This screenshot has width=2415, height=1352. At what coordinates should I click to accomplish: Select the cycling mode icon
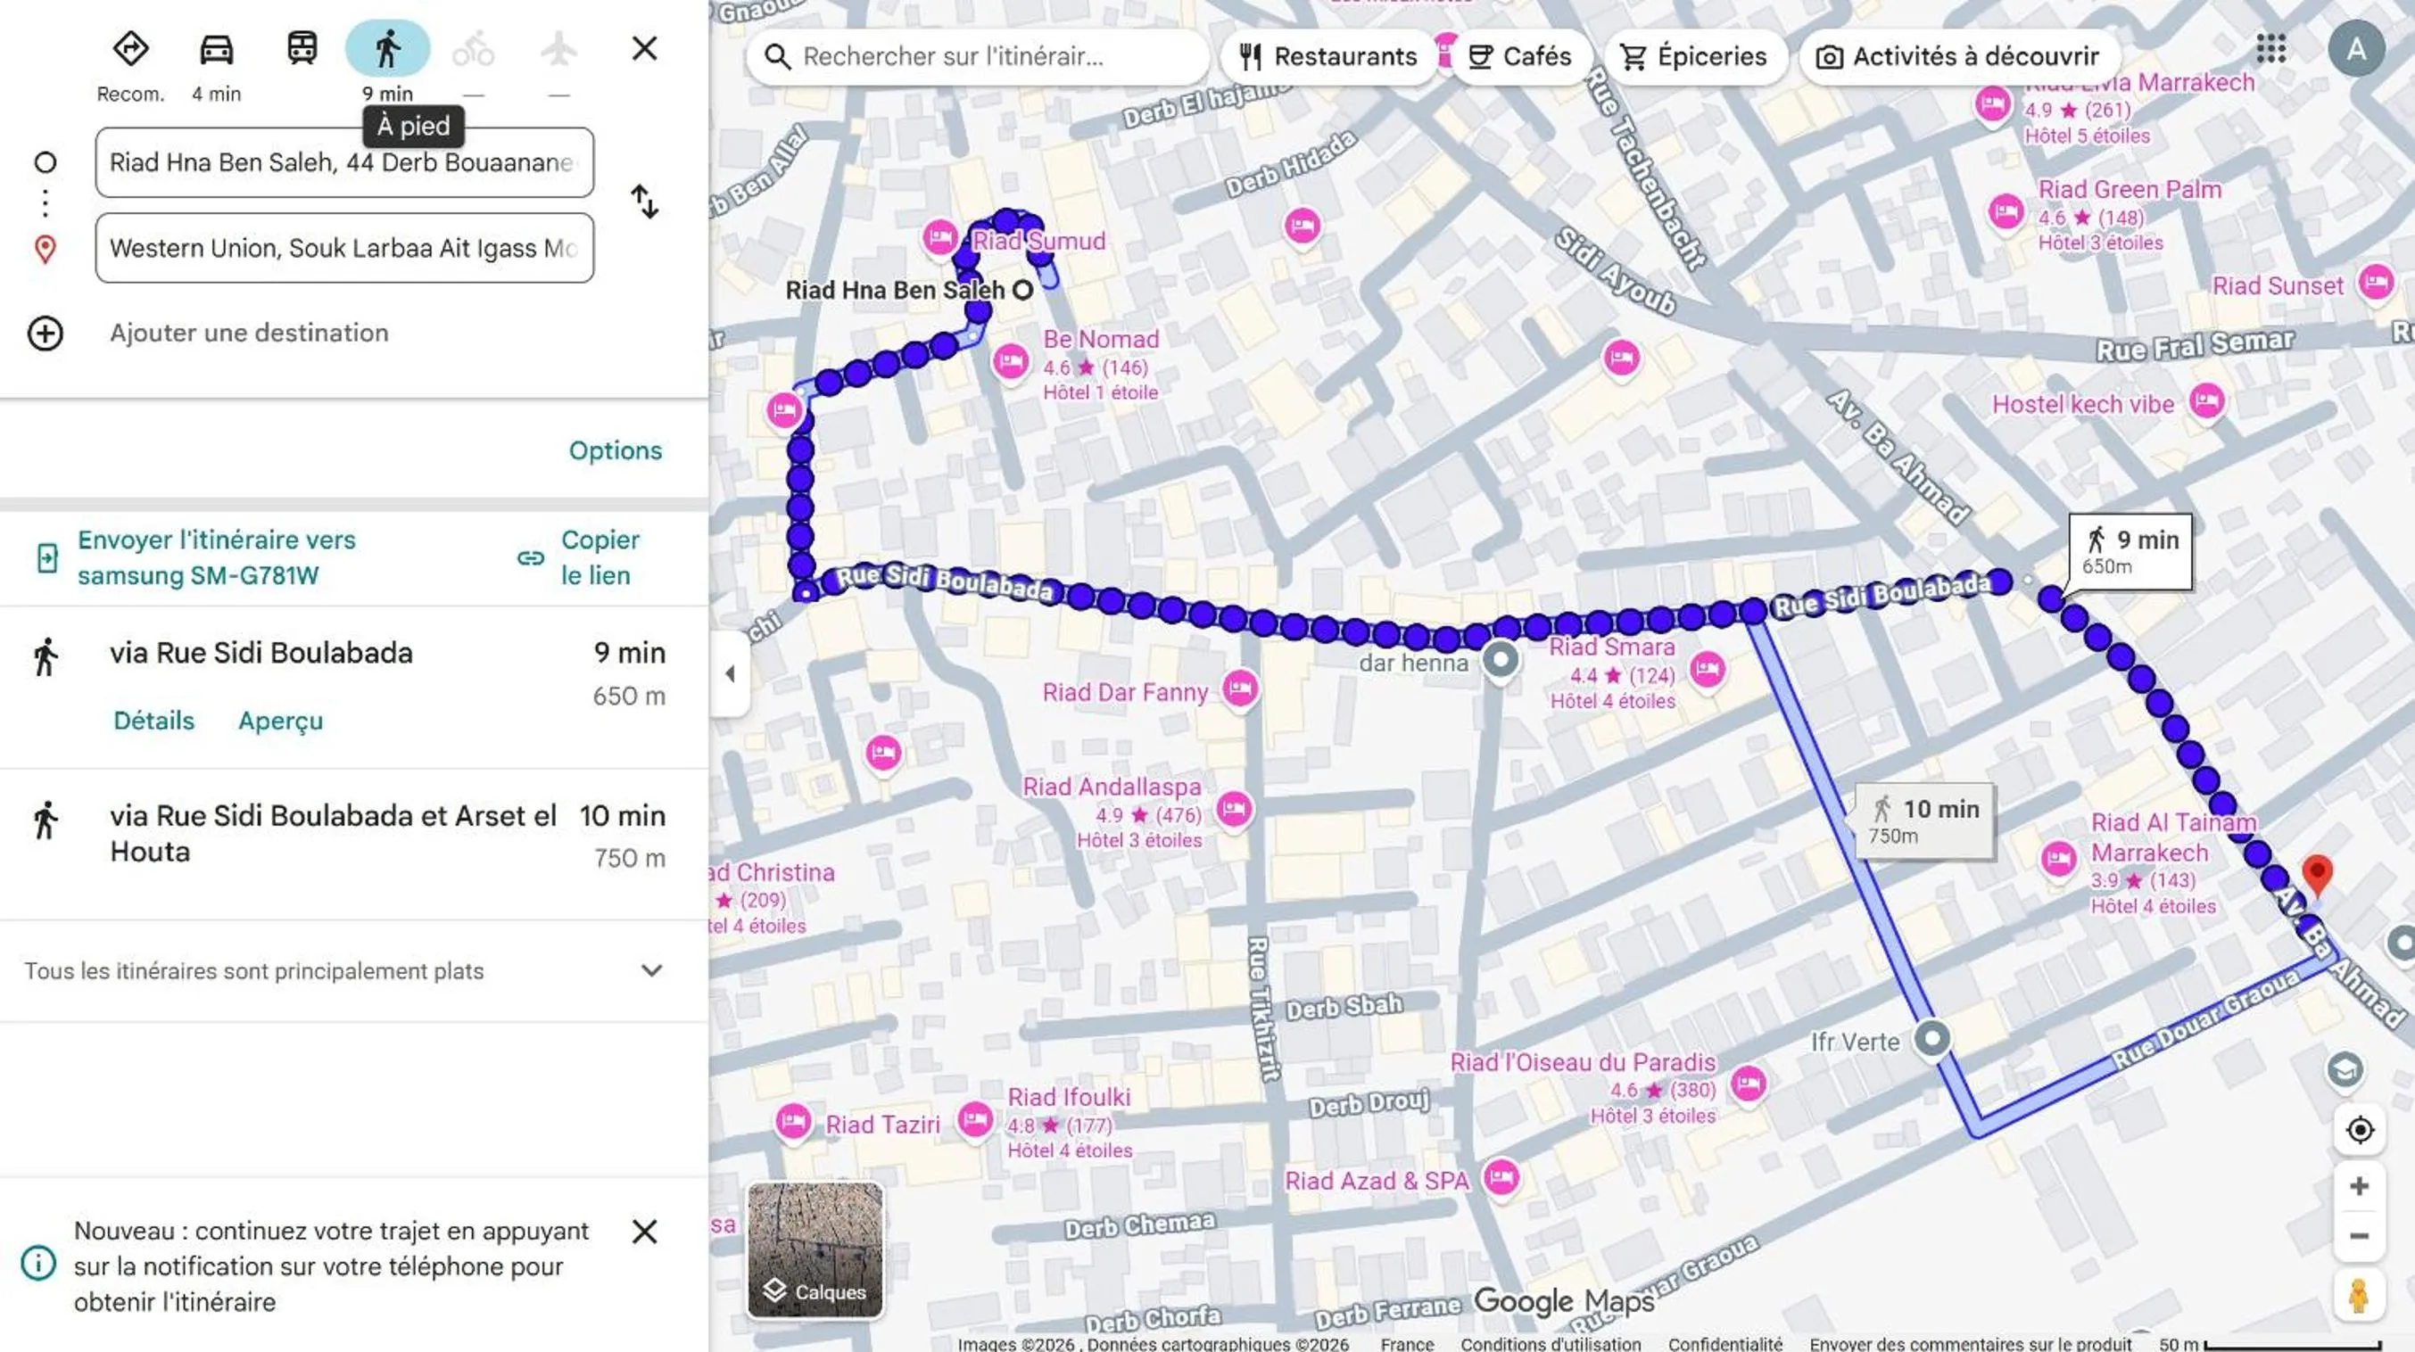point(474,49)
